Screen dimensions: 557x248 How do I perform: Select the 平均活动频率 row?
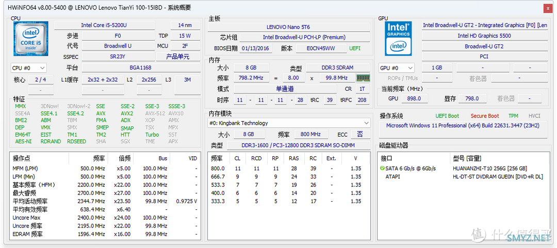click(105, 201)
